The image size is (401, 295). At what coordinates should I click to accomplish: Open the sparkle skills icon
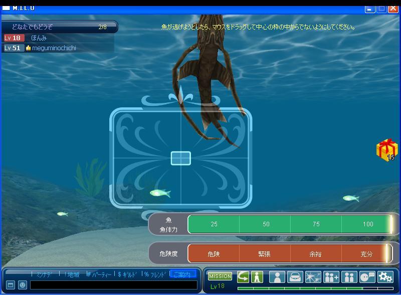click(x=313, y=276)
